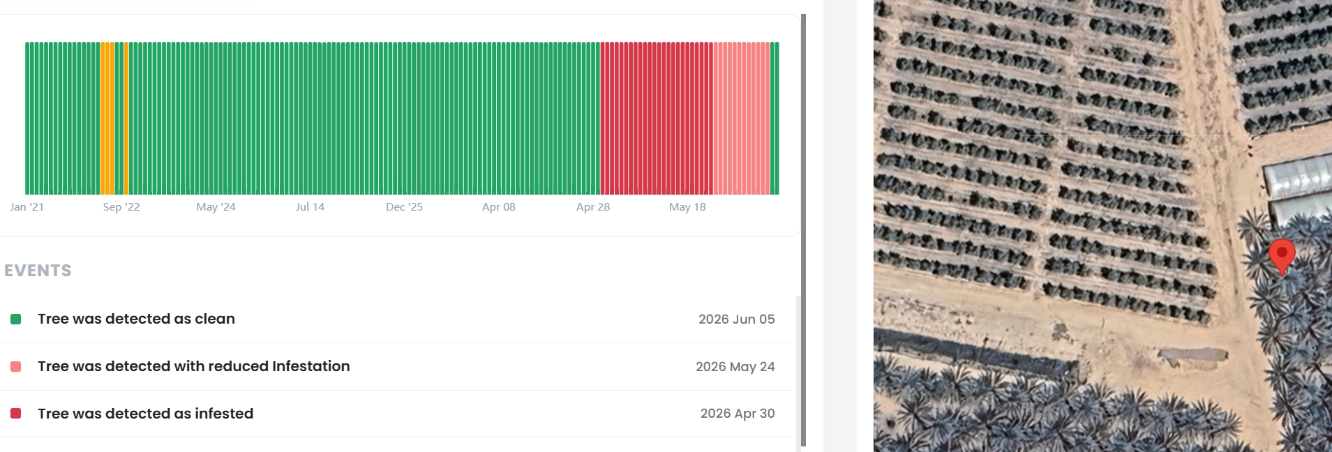Click the red map pin marker
The image size is (1332, 452).
(x=1282, y=255)
